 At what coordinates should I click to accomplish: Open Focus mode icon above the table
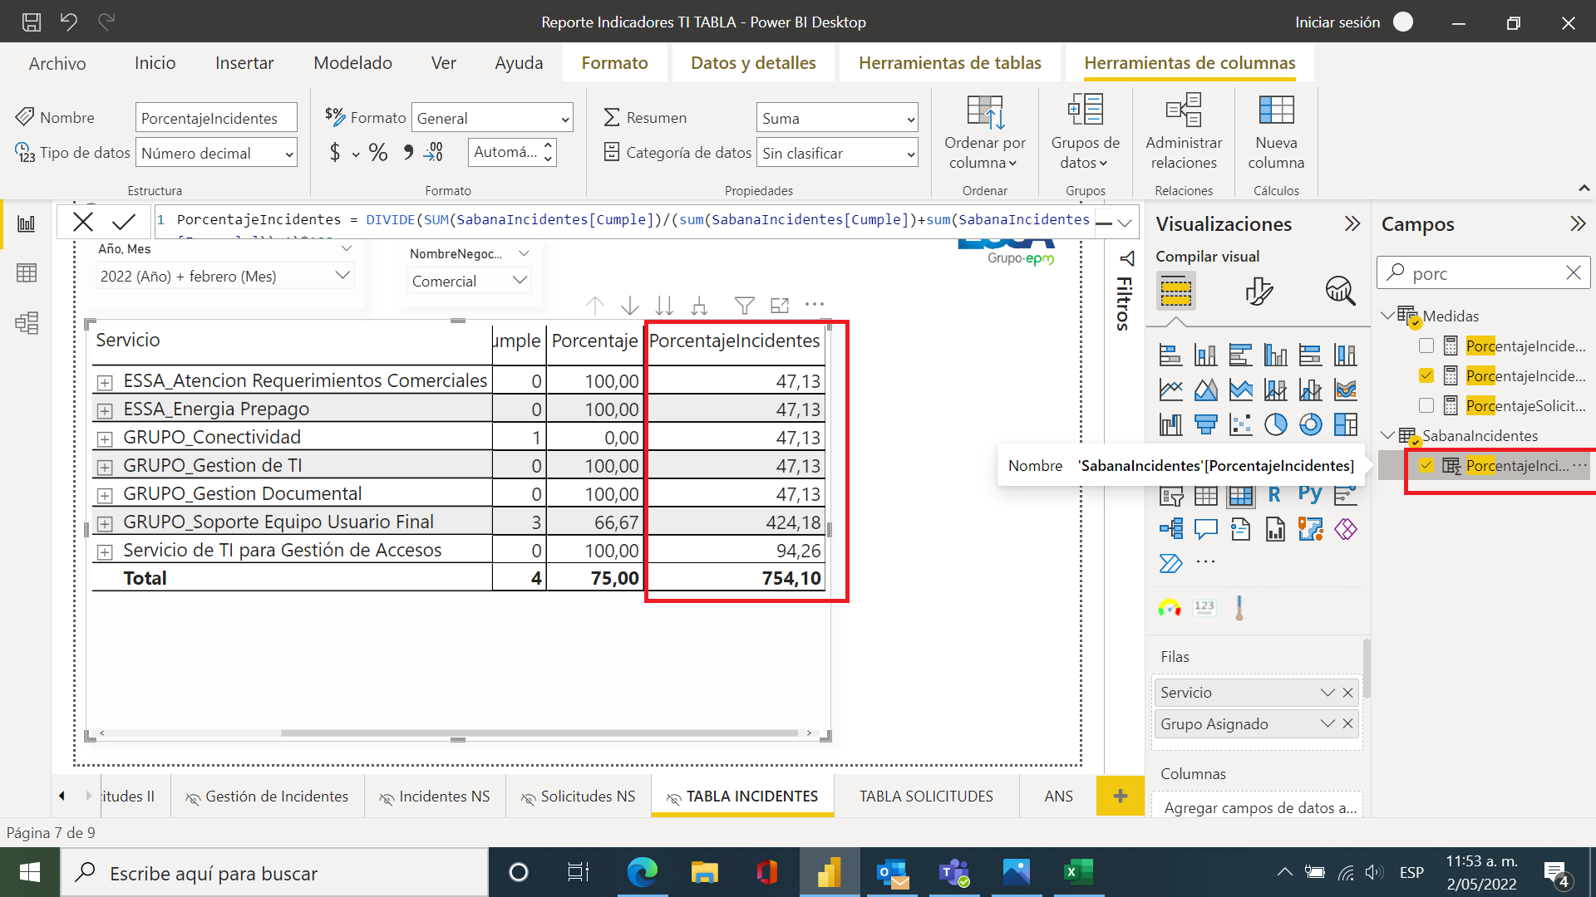[780, 306]
